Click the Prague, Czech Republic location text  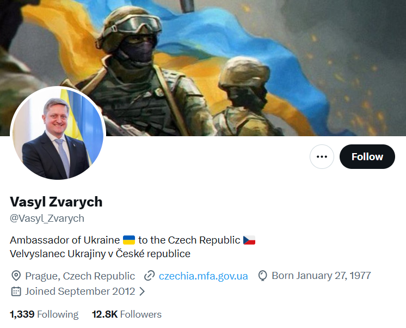pos(80,276)
